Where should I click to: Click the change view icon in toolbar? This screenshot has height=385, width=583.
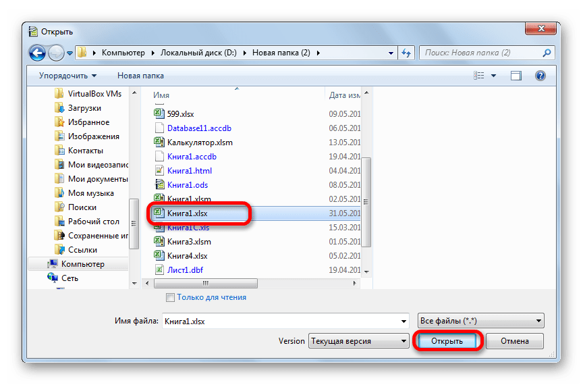click(x=479, y=76)
